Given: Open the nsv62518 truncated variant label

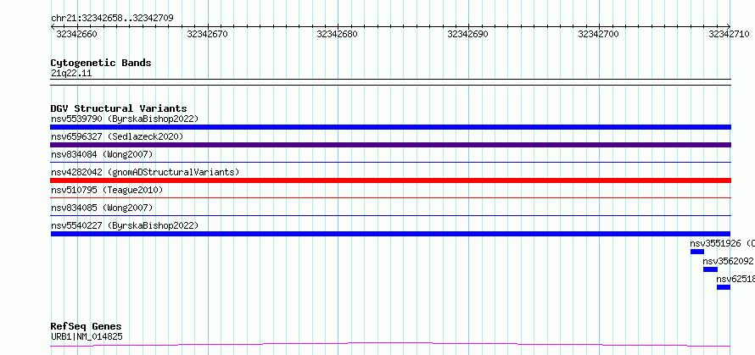Looking at the screenshot, I should tap(735, 279).
